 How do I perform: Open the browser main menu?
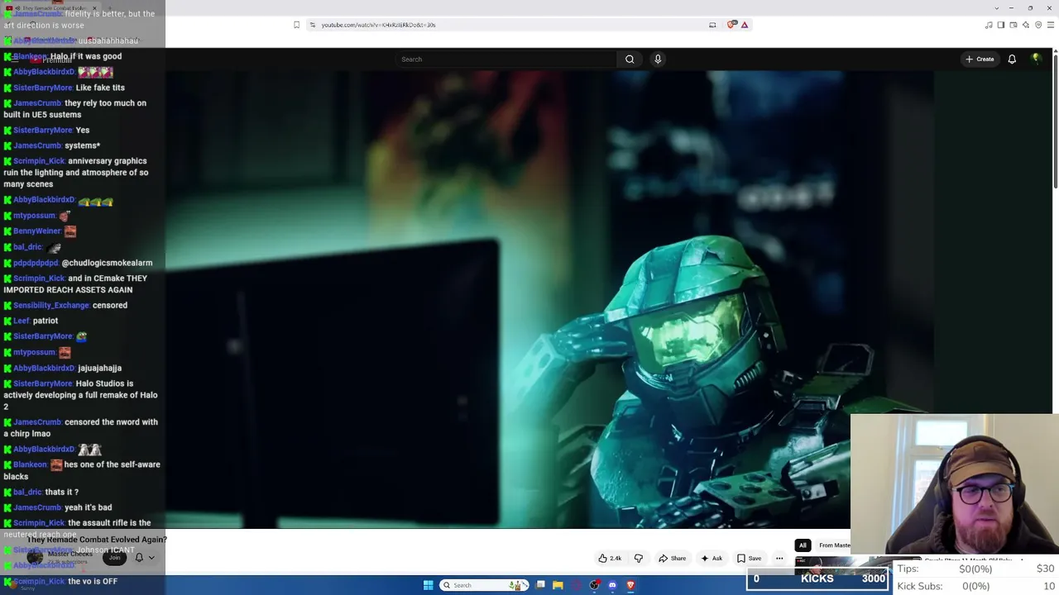[1051, 25]
